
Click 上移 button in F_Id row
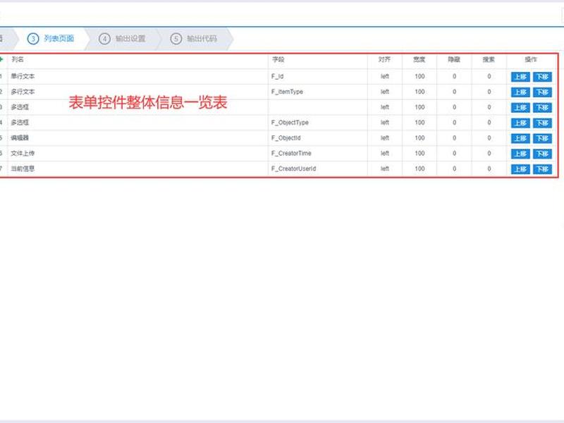point(520,77)
